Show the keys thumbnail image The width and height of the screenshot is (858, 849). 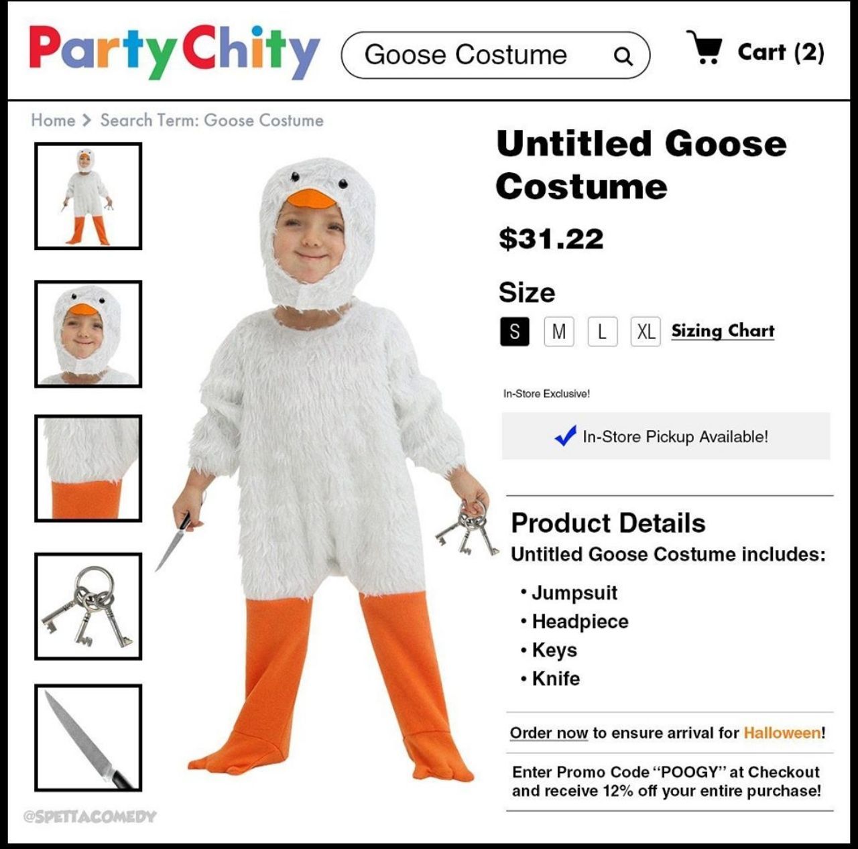pyautogui.click(x=88, y=606)
